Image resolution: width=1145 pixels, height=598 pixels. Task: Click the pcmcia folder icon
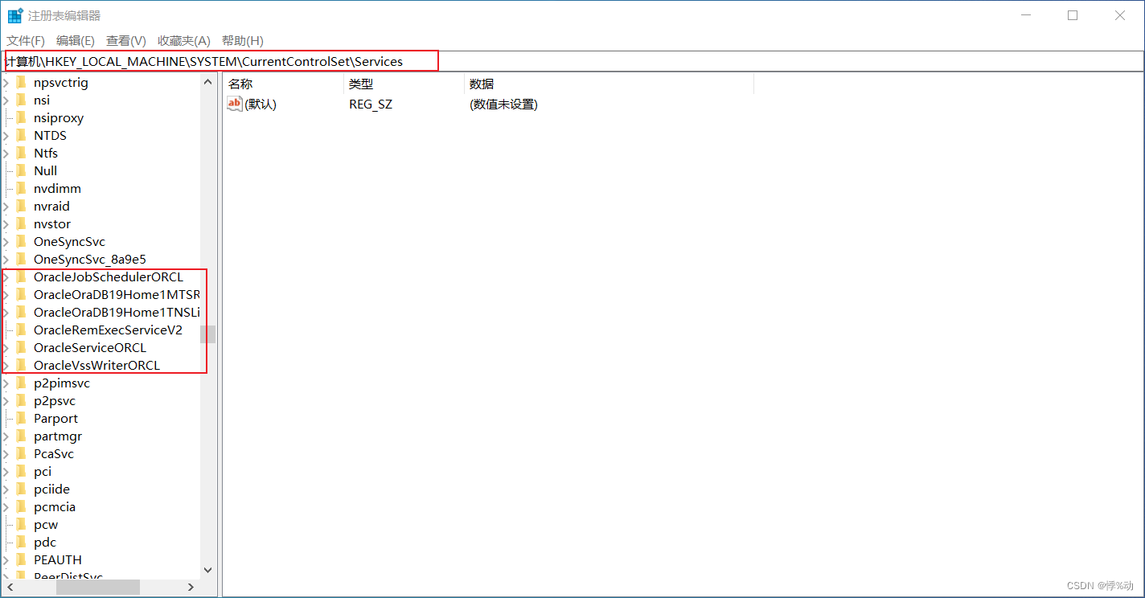tap(21, 506)
